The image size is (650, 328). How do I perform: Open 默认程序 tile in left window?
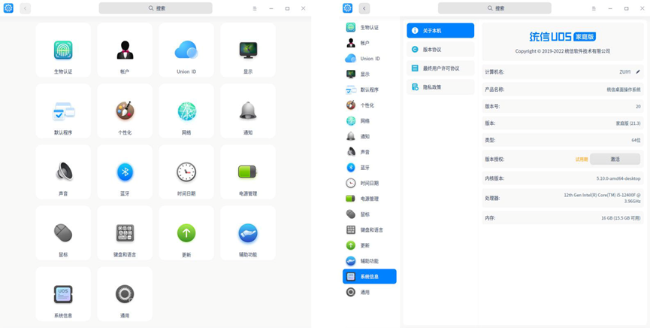63,111
